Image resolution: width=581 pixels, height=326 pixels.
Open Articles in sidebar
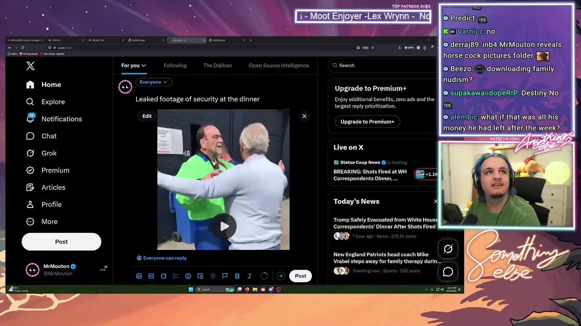(x=46, y=187)
